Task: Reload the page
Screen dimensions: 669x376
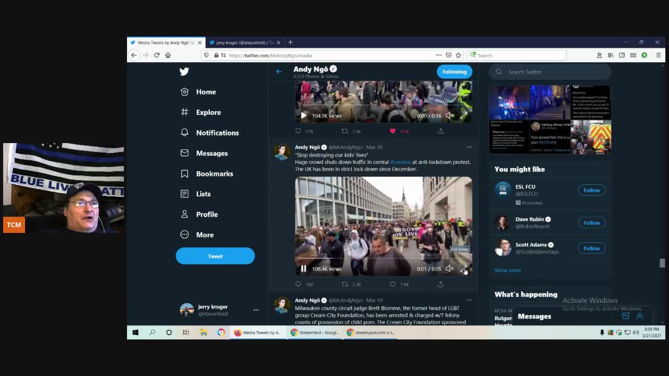Action: [x=157, y=55]
